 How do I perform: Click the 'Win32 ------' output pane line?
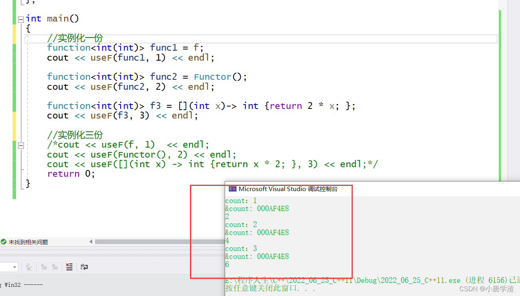22,285
